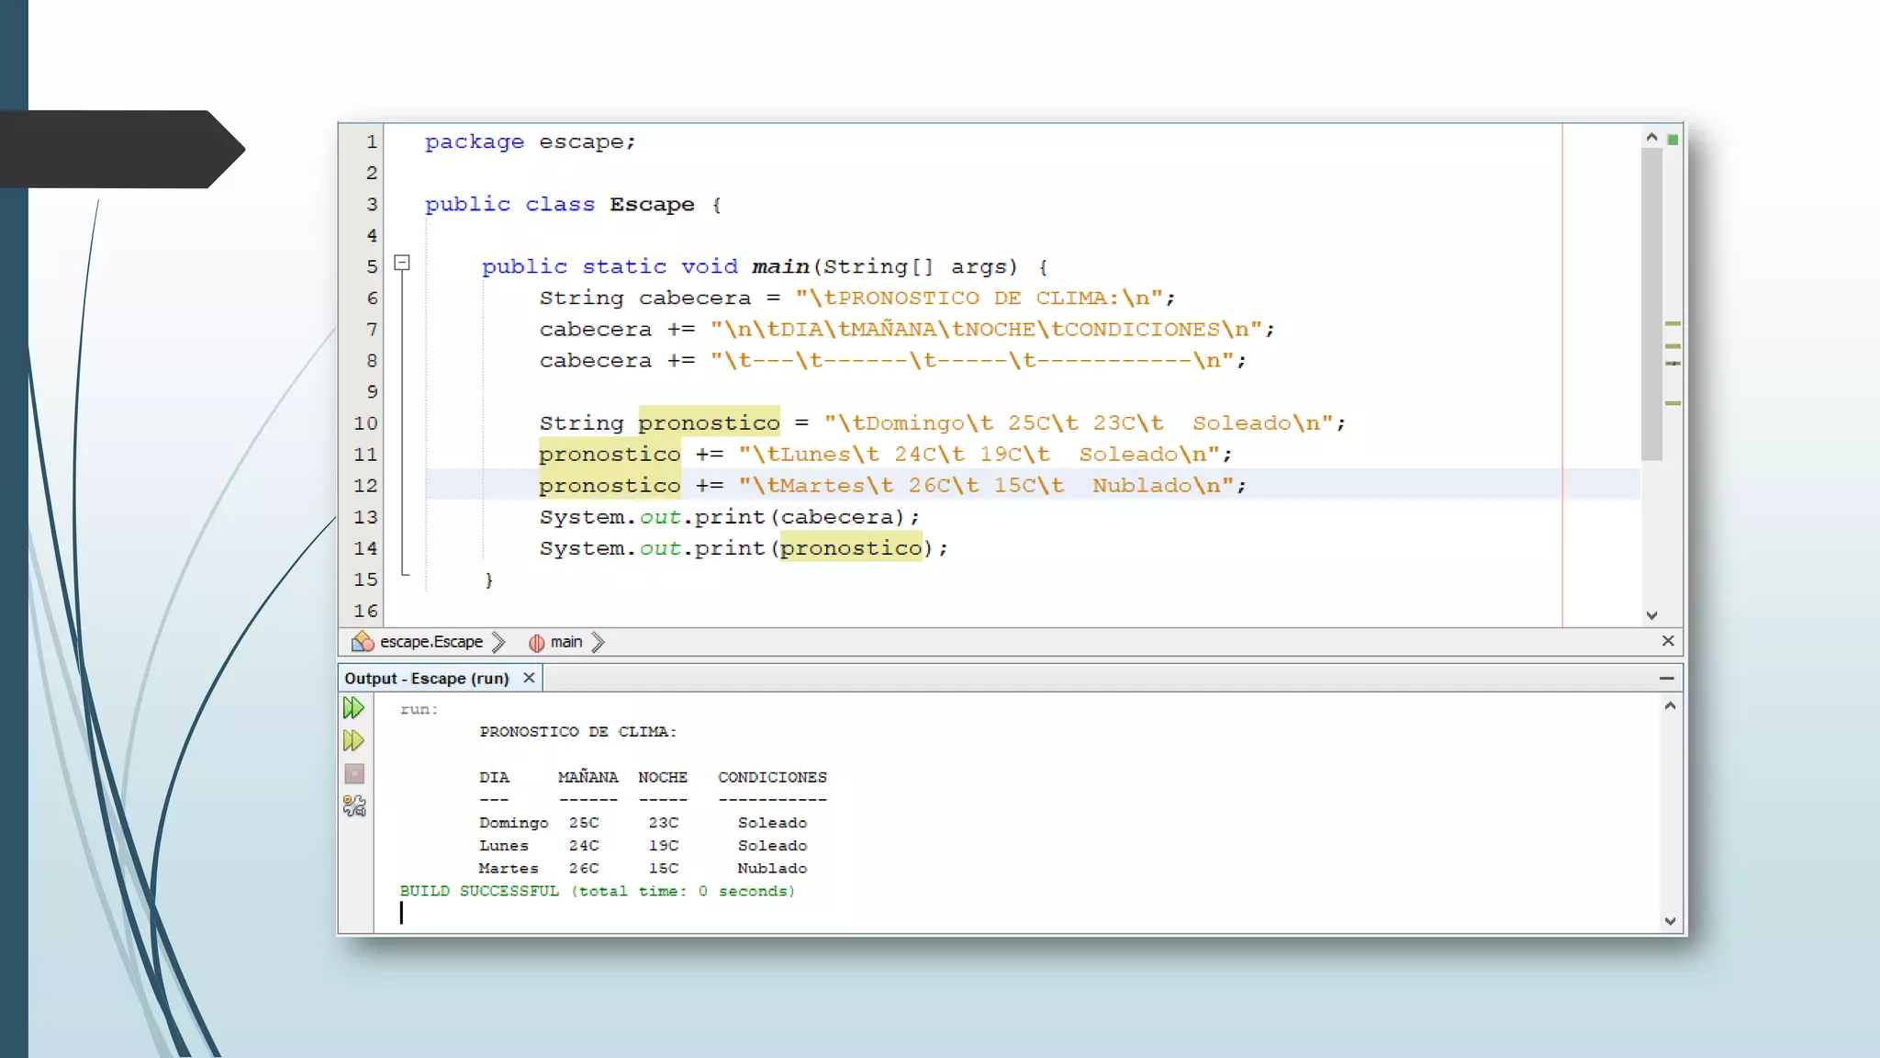Click the main method breadcrumb icon

pos(537,642)
